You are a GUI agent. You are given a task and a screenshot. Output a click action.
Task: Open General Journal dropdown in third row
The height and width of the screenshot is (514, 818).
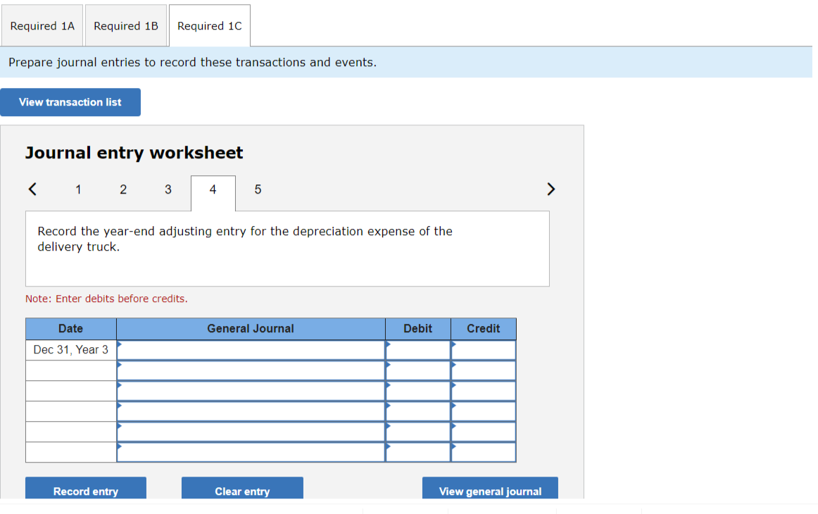tap(251, 391)
